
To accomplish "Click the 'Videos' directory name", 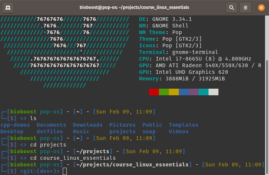I will [x=178, y=132].
